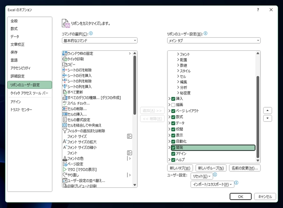Uncheck the ページ レイアウト checkbox
This screenshot has height=208, width=283.
click(x=173, y=111)
